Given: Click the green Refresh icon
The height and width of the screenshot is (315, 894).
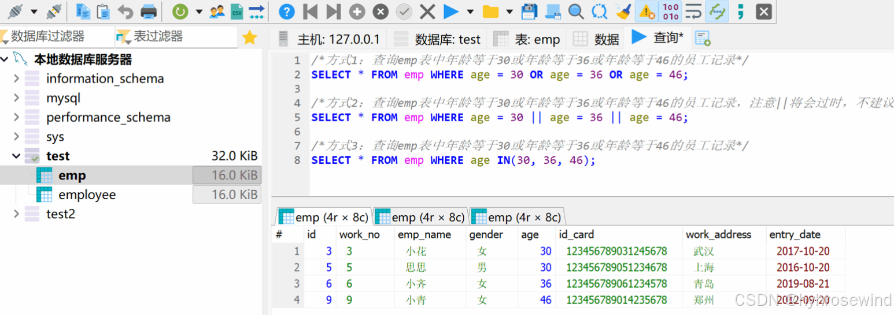Looking at the screenshot, I should (x=180, y=11).
